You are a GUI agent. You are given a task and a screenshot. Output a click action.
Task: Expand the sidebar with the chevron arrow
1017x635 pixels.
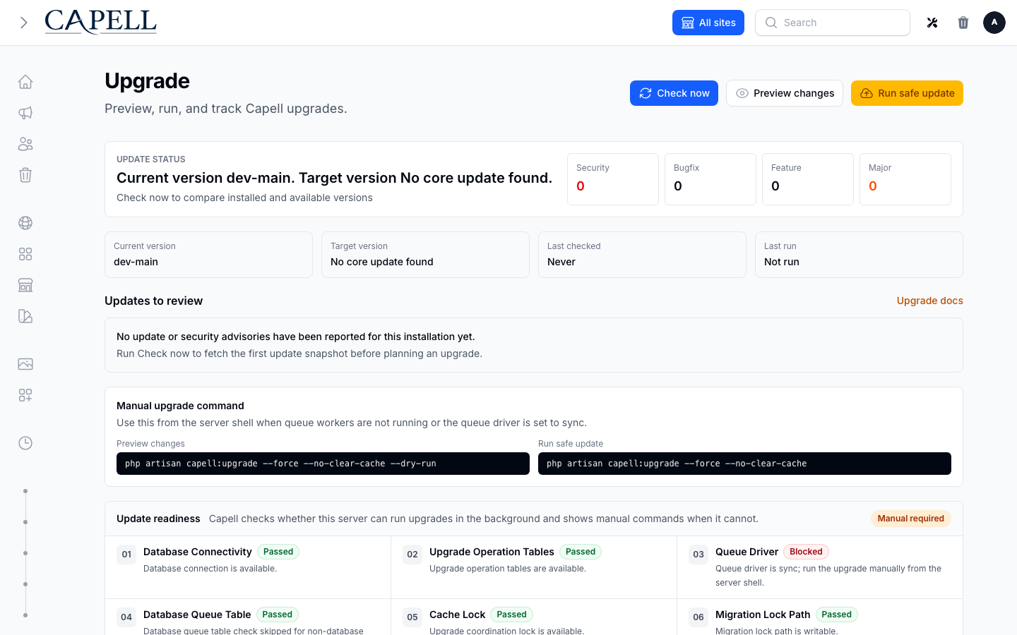click(x=24, y=23)
